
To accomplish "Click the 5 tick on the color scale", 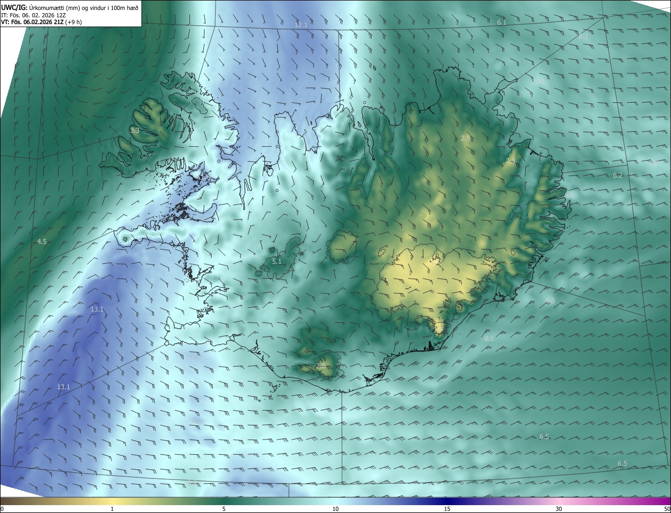I will (224, 509).
